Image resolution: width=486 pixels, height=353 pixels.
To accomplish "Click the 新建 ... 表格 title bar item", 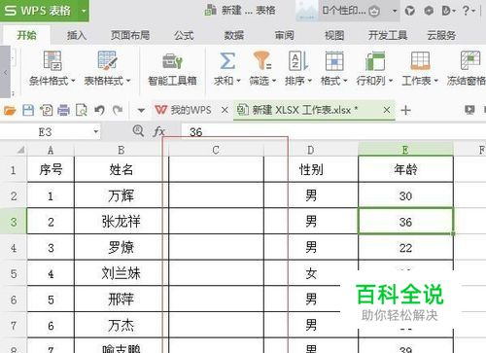I will point(240,11).
